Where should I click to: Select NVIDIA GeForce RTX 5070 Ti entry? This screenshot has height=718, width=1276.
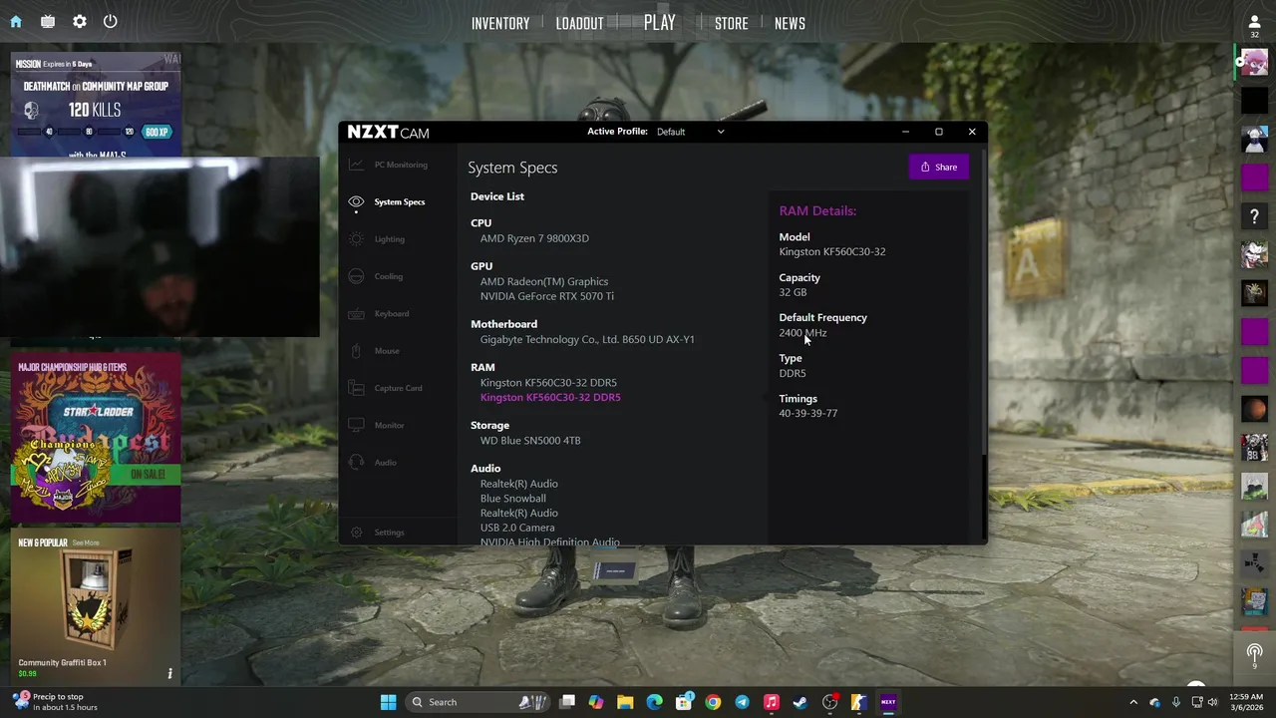(x=547, y=296)
